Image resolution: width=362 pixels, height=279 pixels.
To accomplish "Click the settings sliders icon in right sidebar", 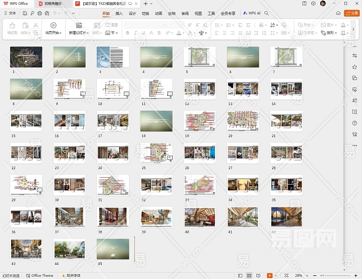I will click(x=355, y=56).
